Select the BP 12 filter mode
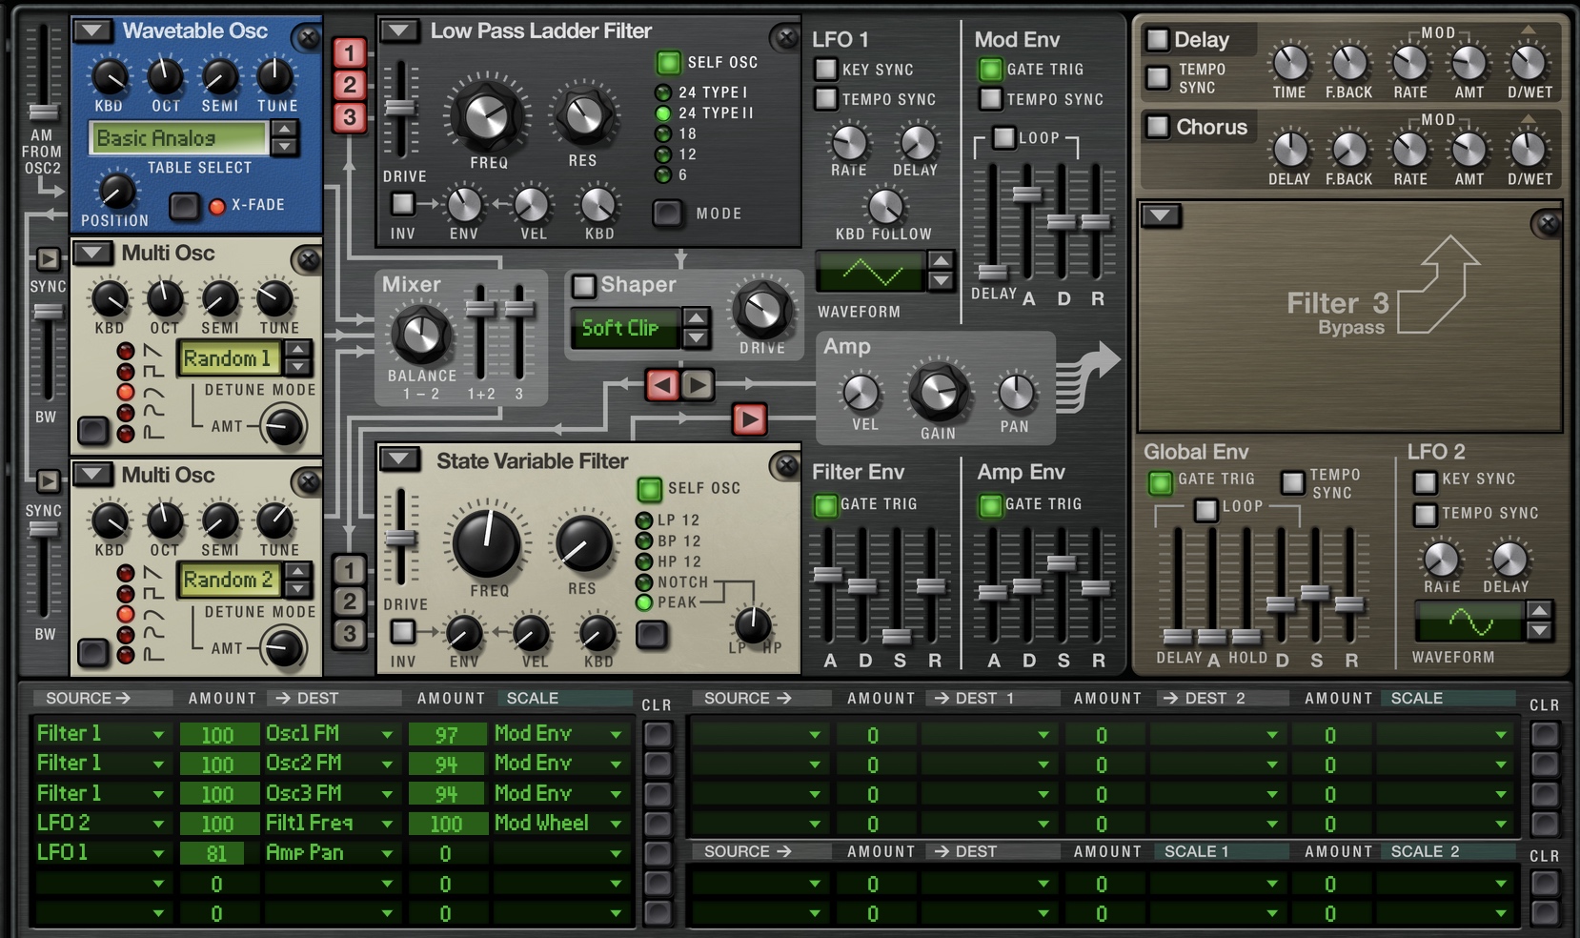 [644, 541]
